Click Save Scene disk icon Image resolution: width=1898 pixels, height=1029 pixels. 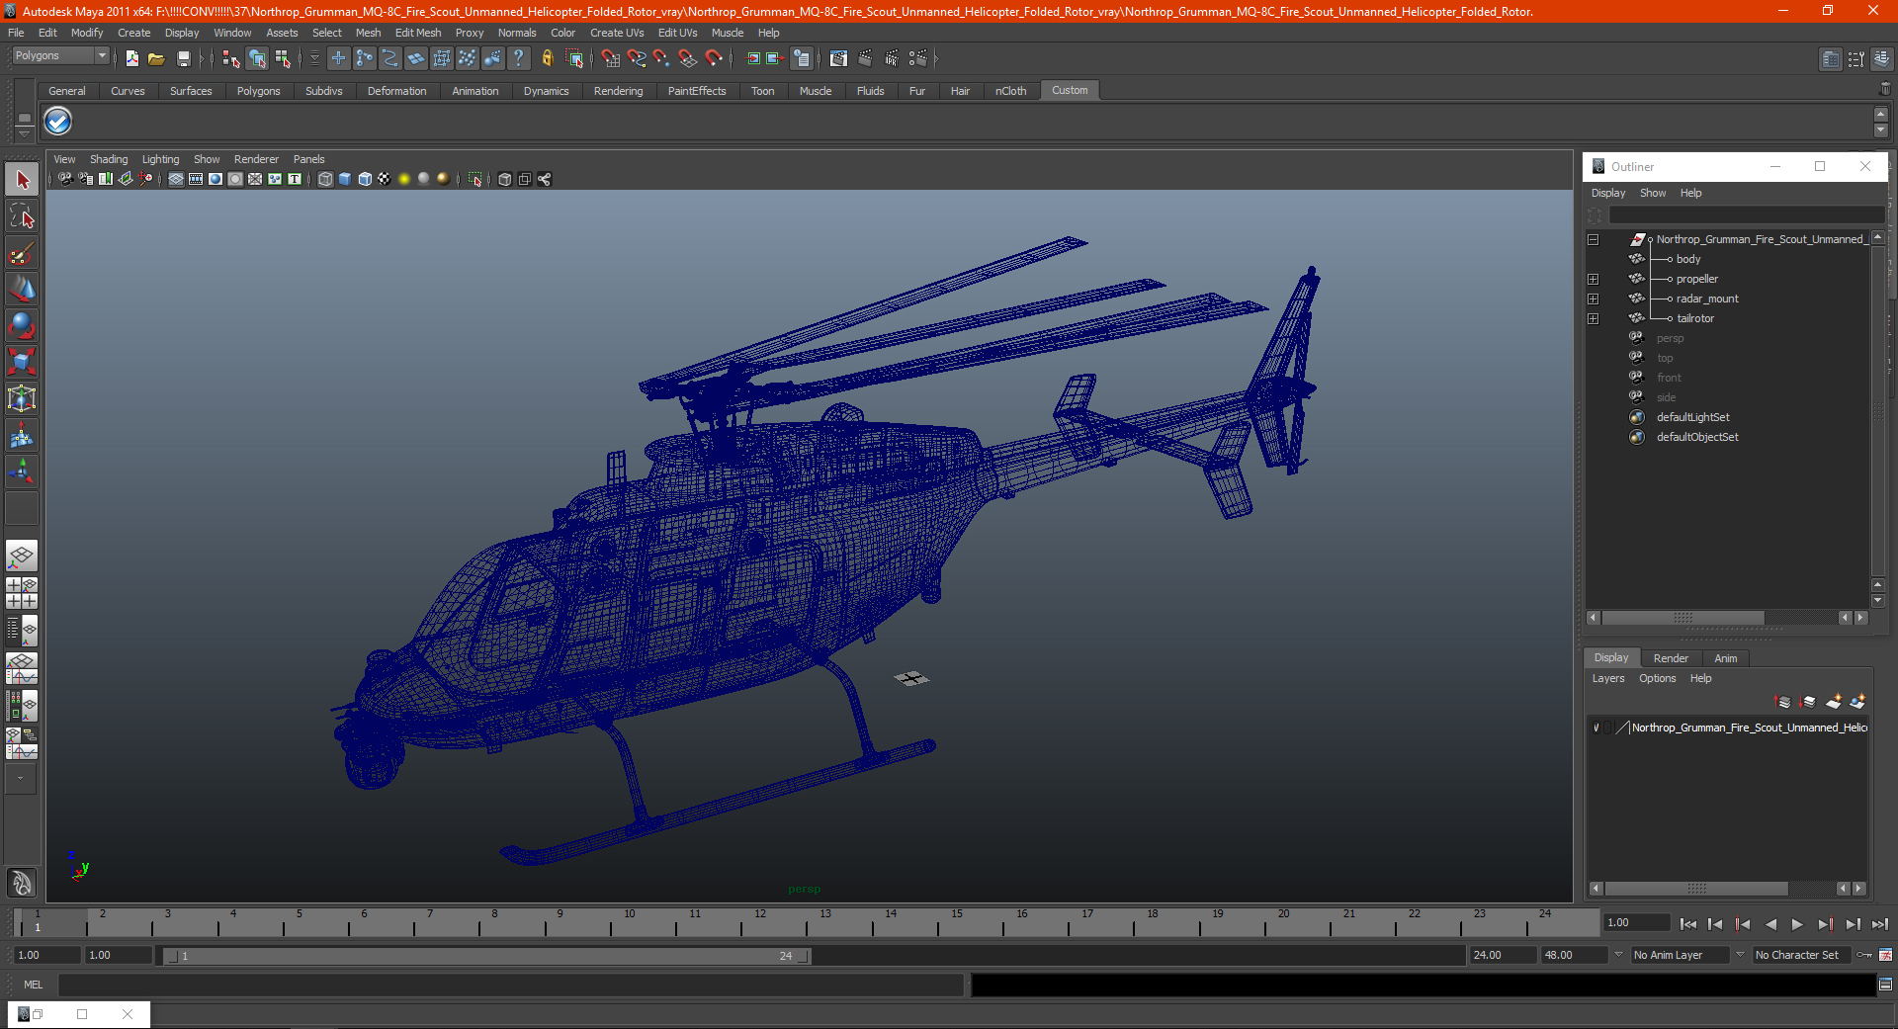183,59
